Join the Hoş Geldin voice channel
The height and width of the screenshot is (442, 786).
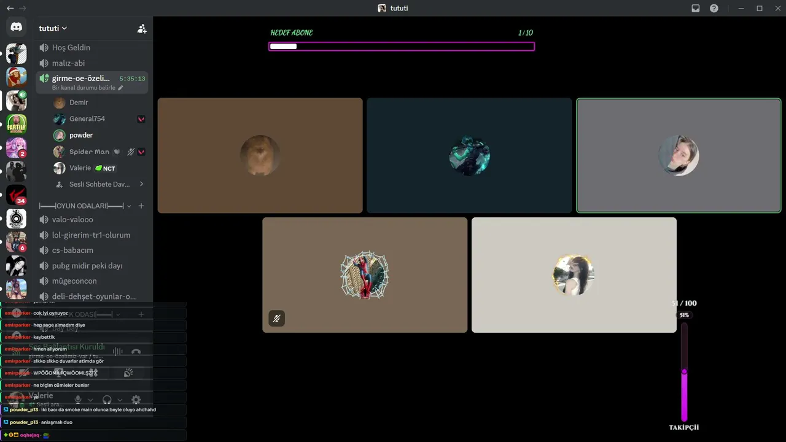click(x=92, y=47)
